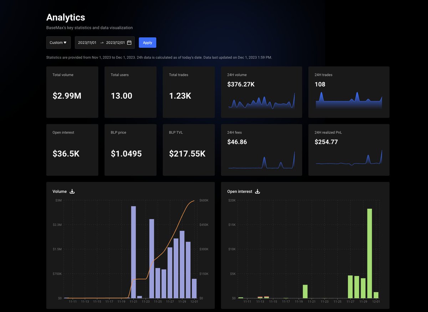428x312 pixels.
Task: Click the $20K Open interest axis label
Action: tap(232, 201)
